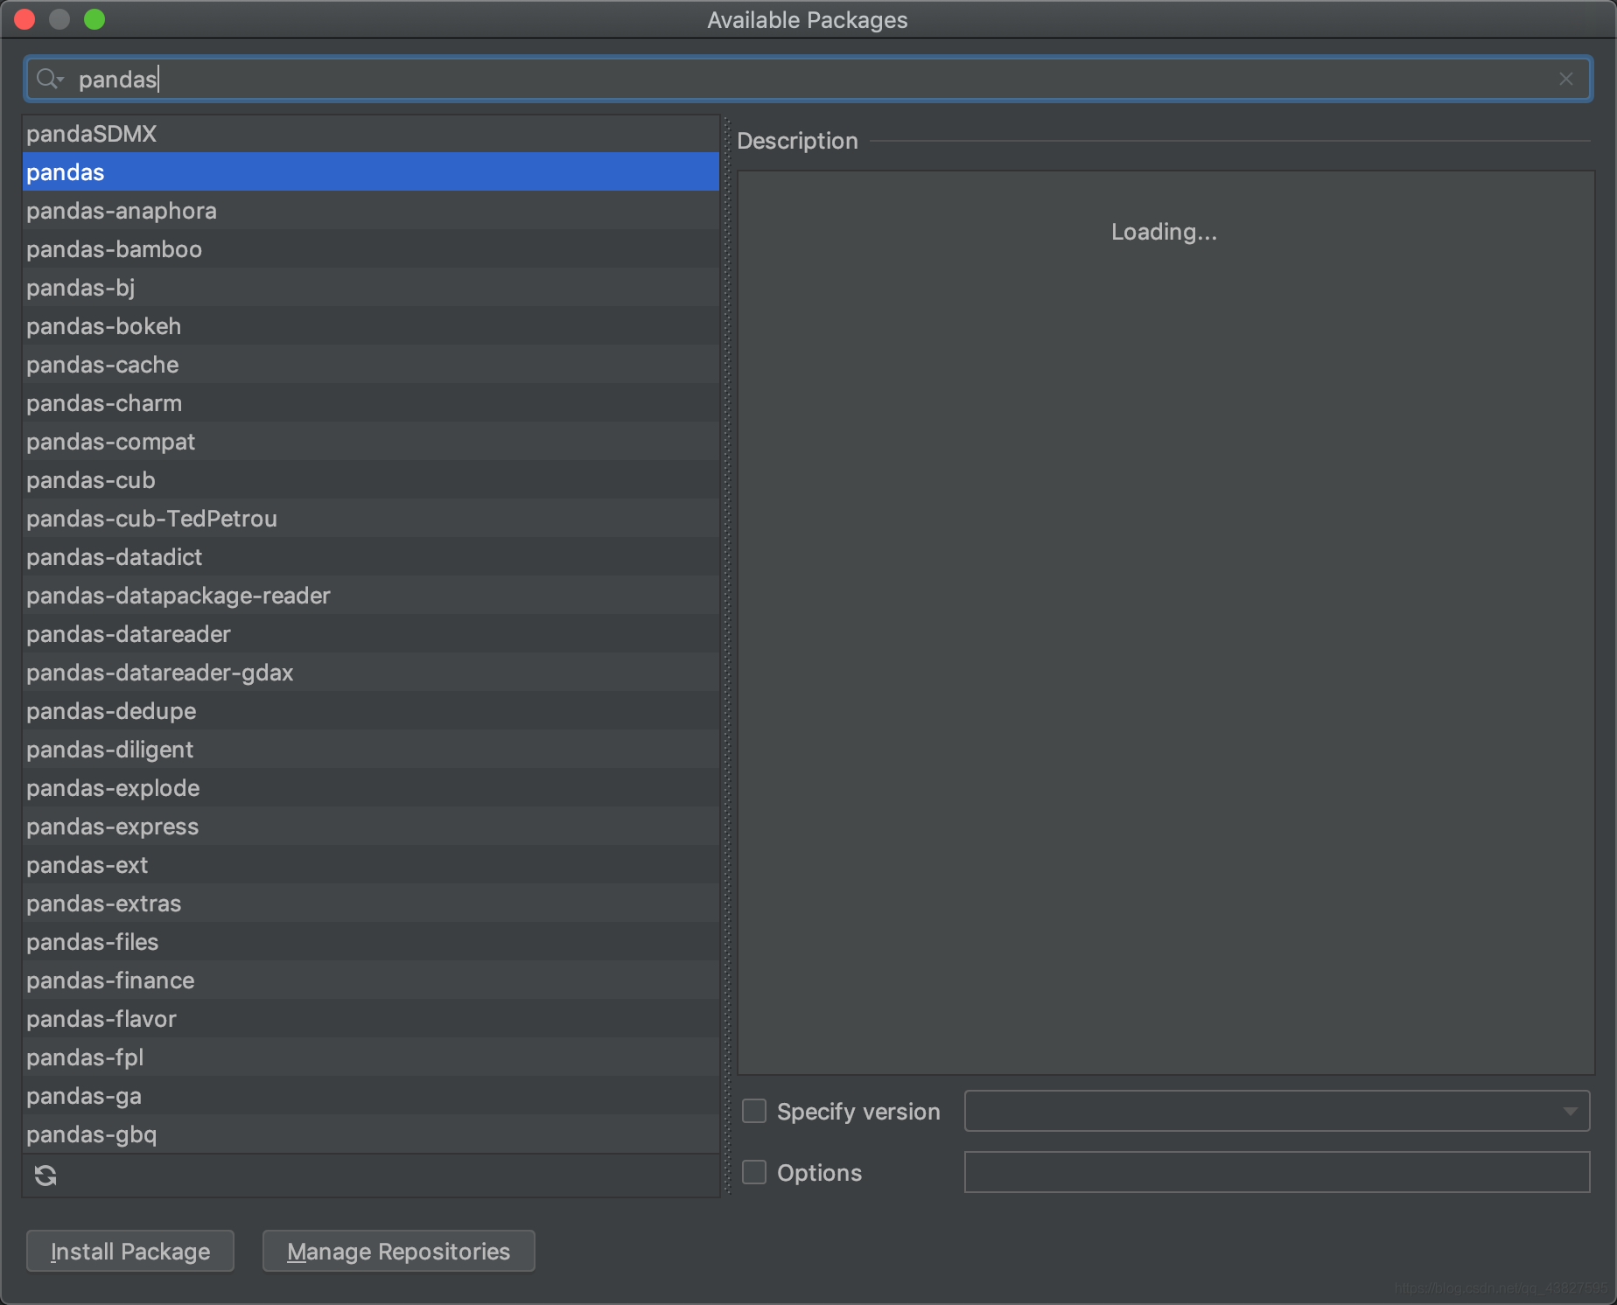Screen dimensions: 1617x1305
Task: Select the pandas-datareader row
Action: coord(371,634)
